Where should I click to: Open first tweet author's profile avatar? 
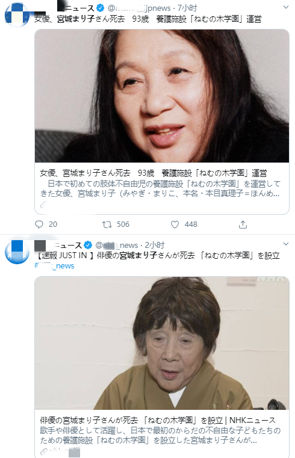[17, 15]
